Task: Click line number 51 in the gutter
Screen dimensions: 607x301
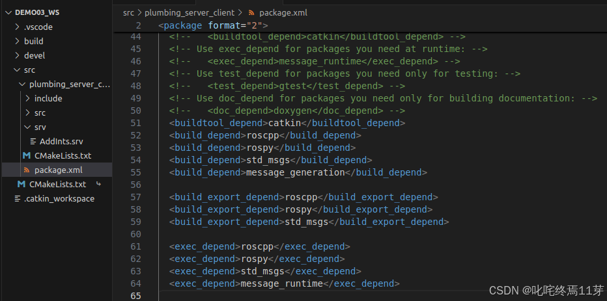Action: [136, 123]
